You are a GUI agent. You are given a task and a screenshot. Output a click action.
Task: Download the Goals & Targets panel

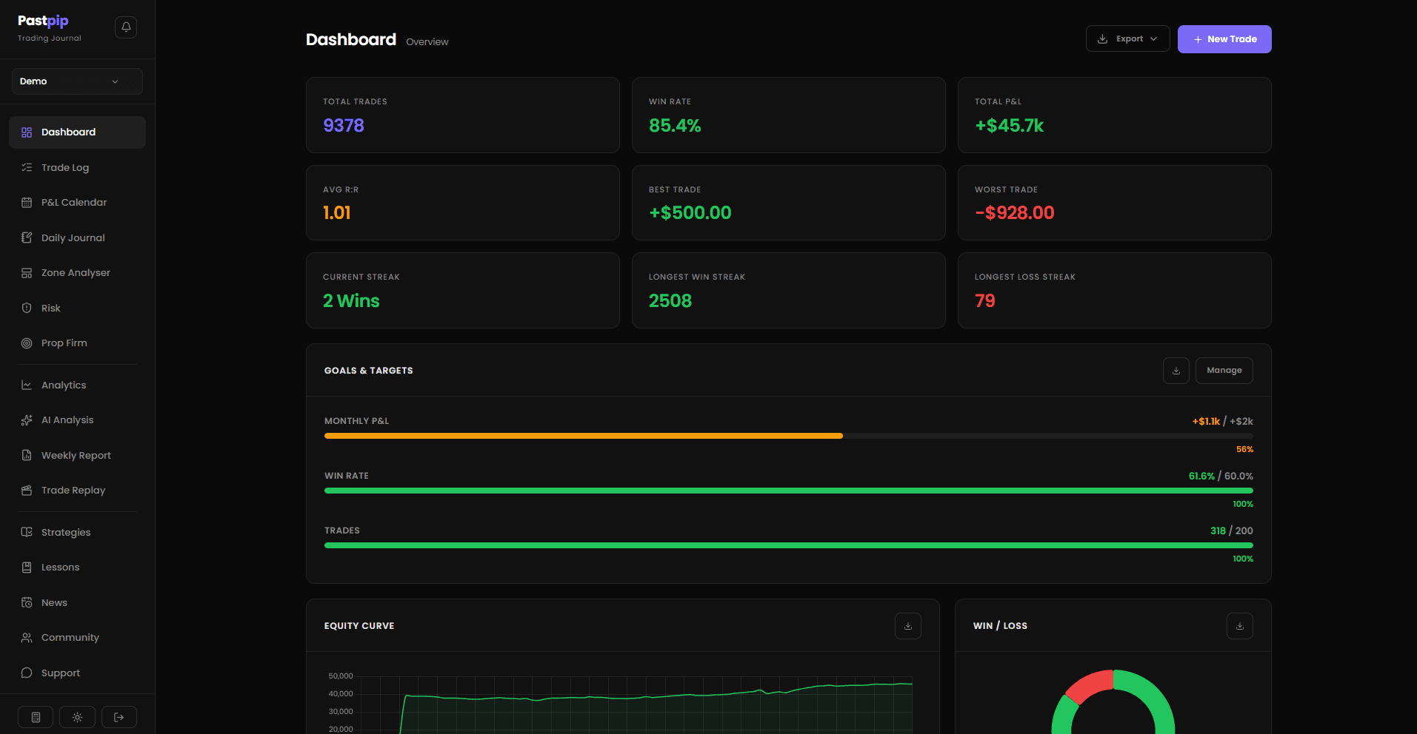pos(1176,371)
